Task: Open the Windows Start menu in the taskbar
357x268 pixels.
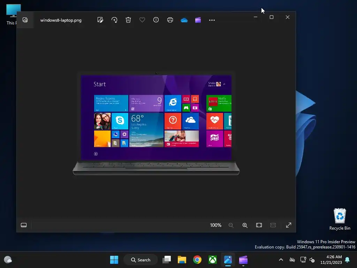Action: pyautogui.click(x=114, y=260)
